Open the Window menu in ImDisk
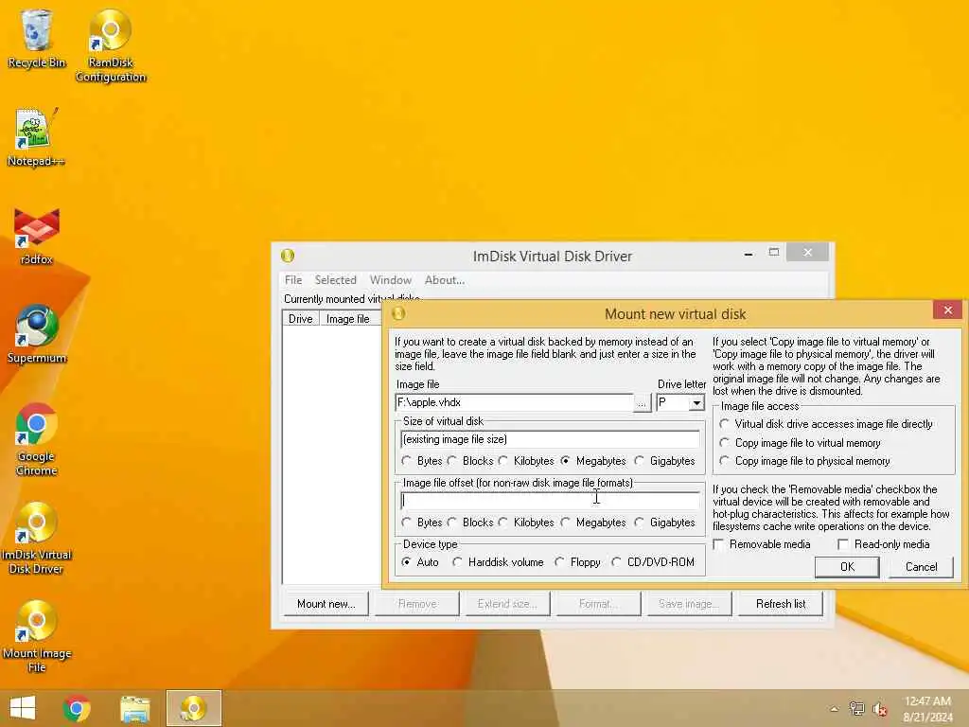Viewport: 969px width, 727px height. click(391, 280)
